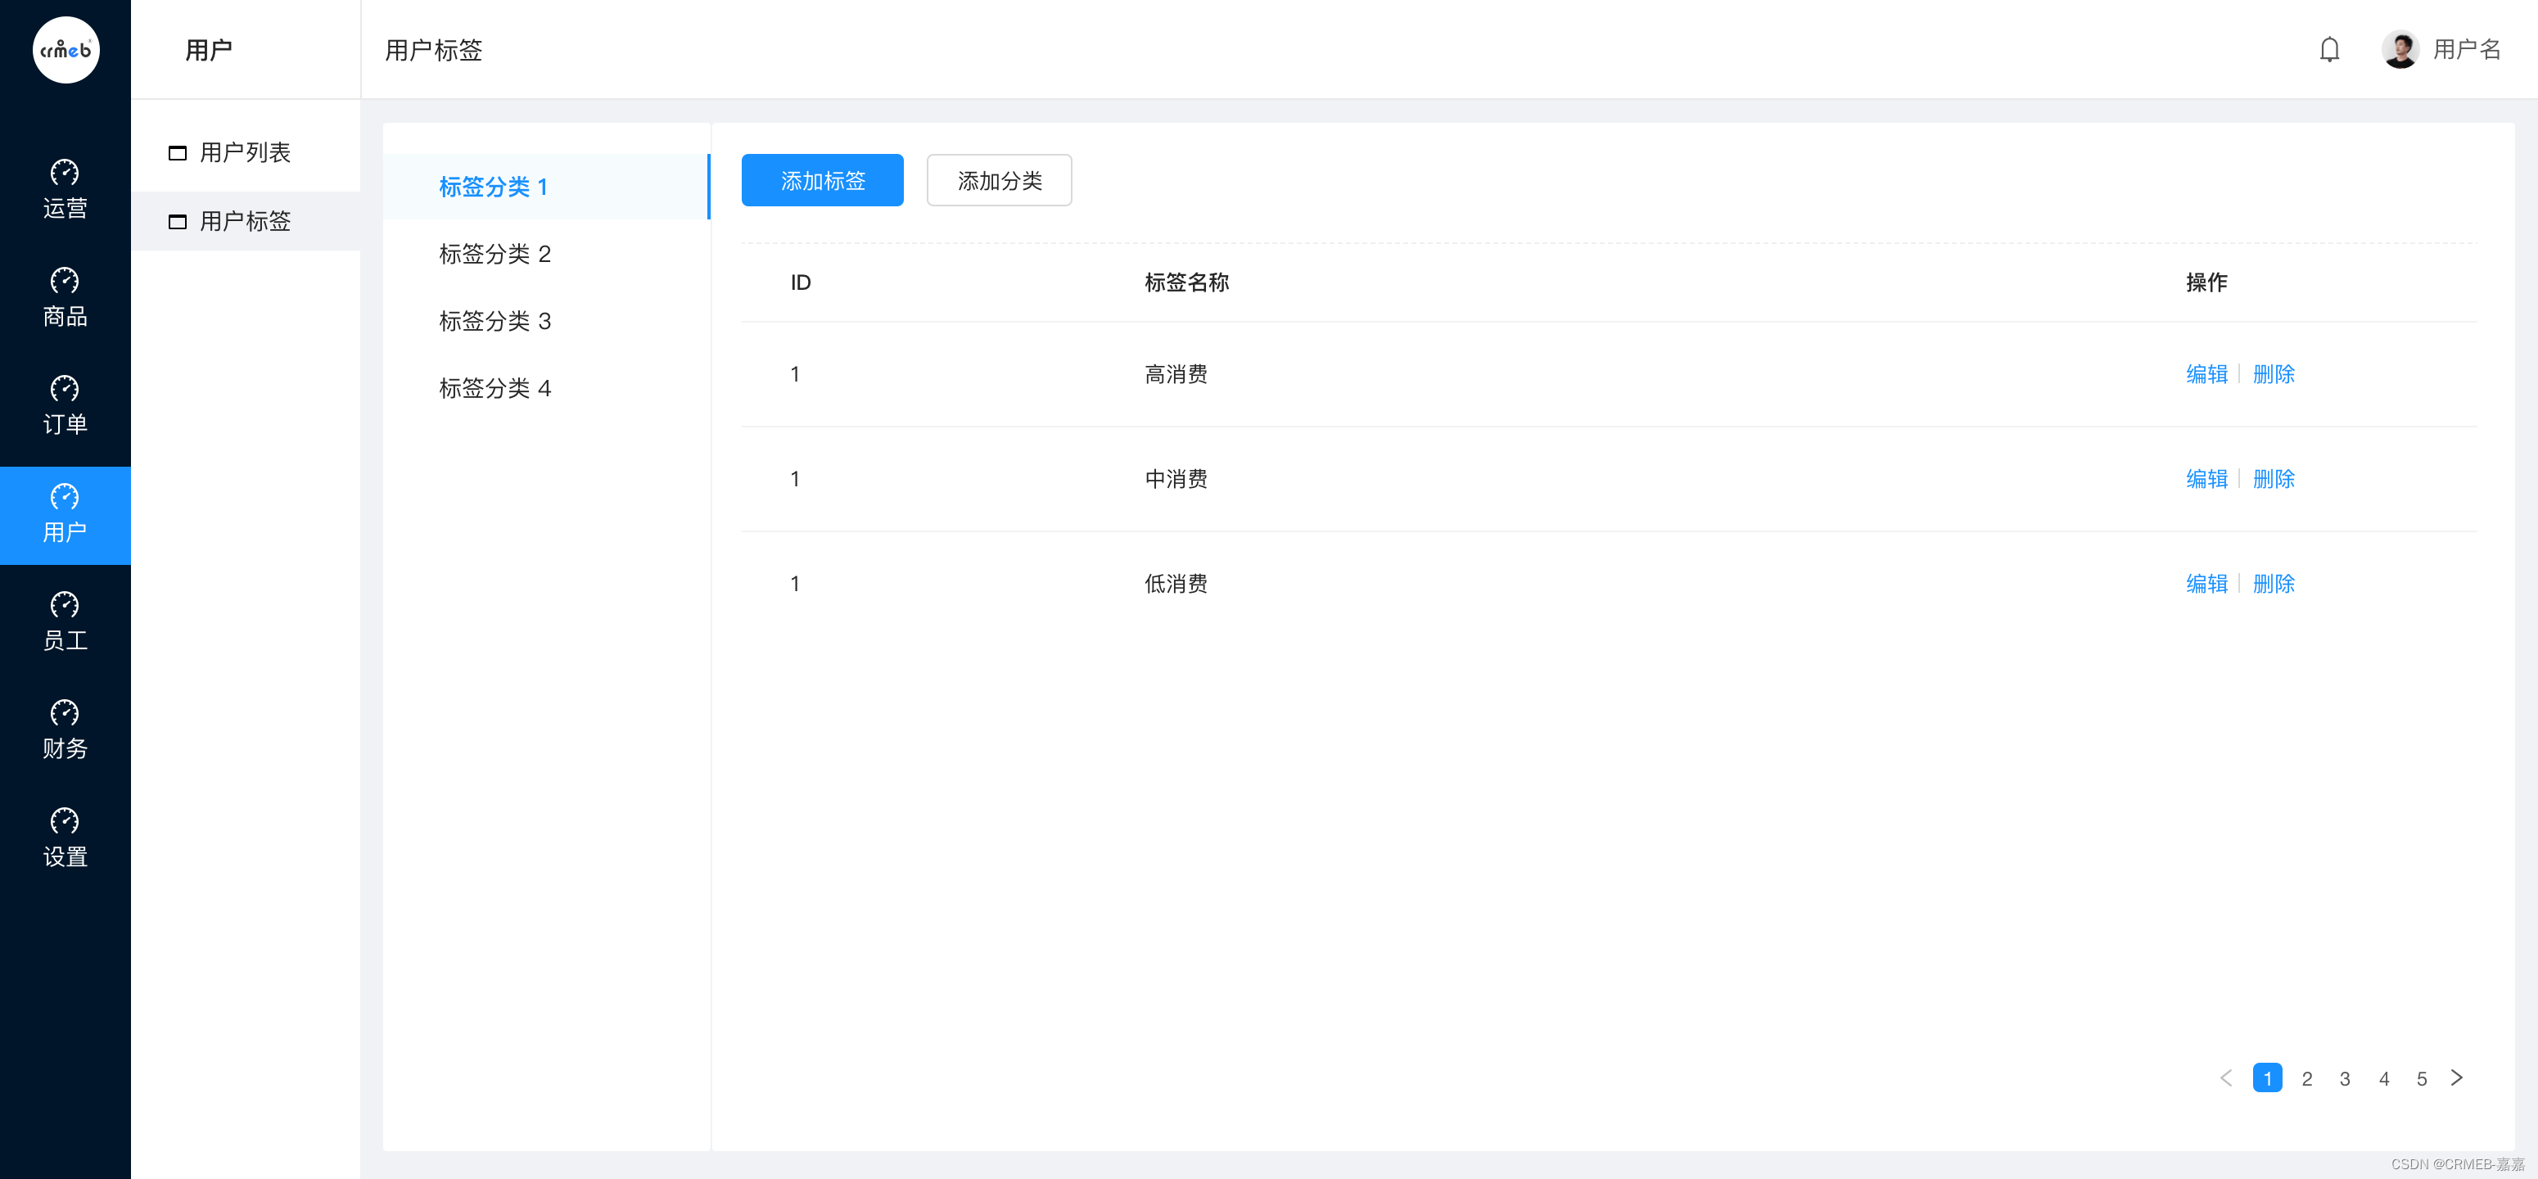
Task: Open the 运营 sidebar section
Action: [65, 189]
